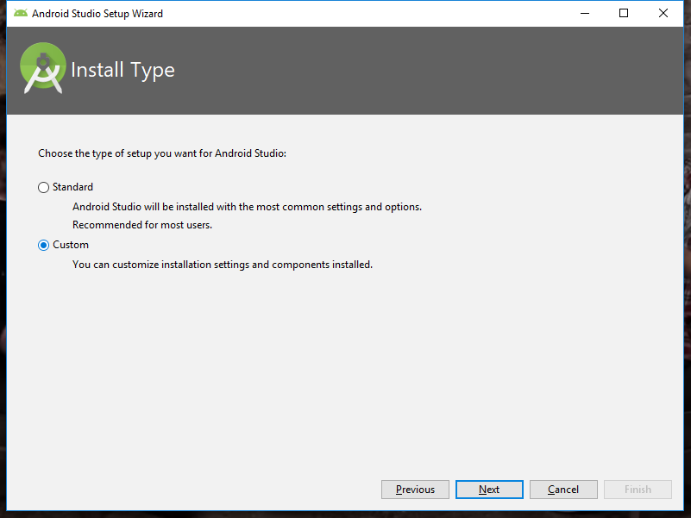Click the 'Choose the type of setup' prompt
691x518 pixels.
click(162, 153)
